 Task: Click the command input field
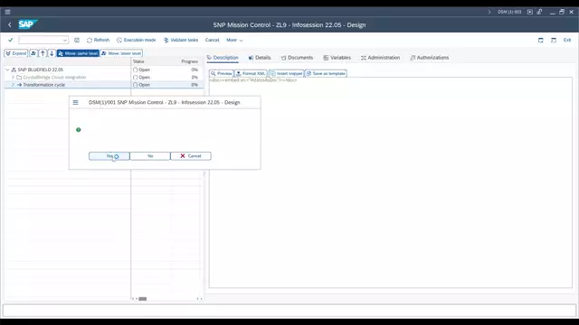coord(41,40)
